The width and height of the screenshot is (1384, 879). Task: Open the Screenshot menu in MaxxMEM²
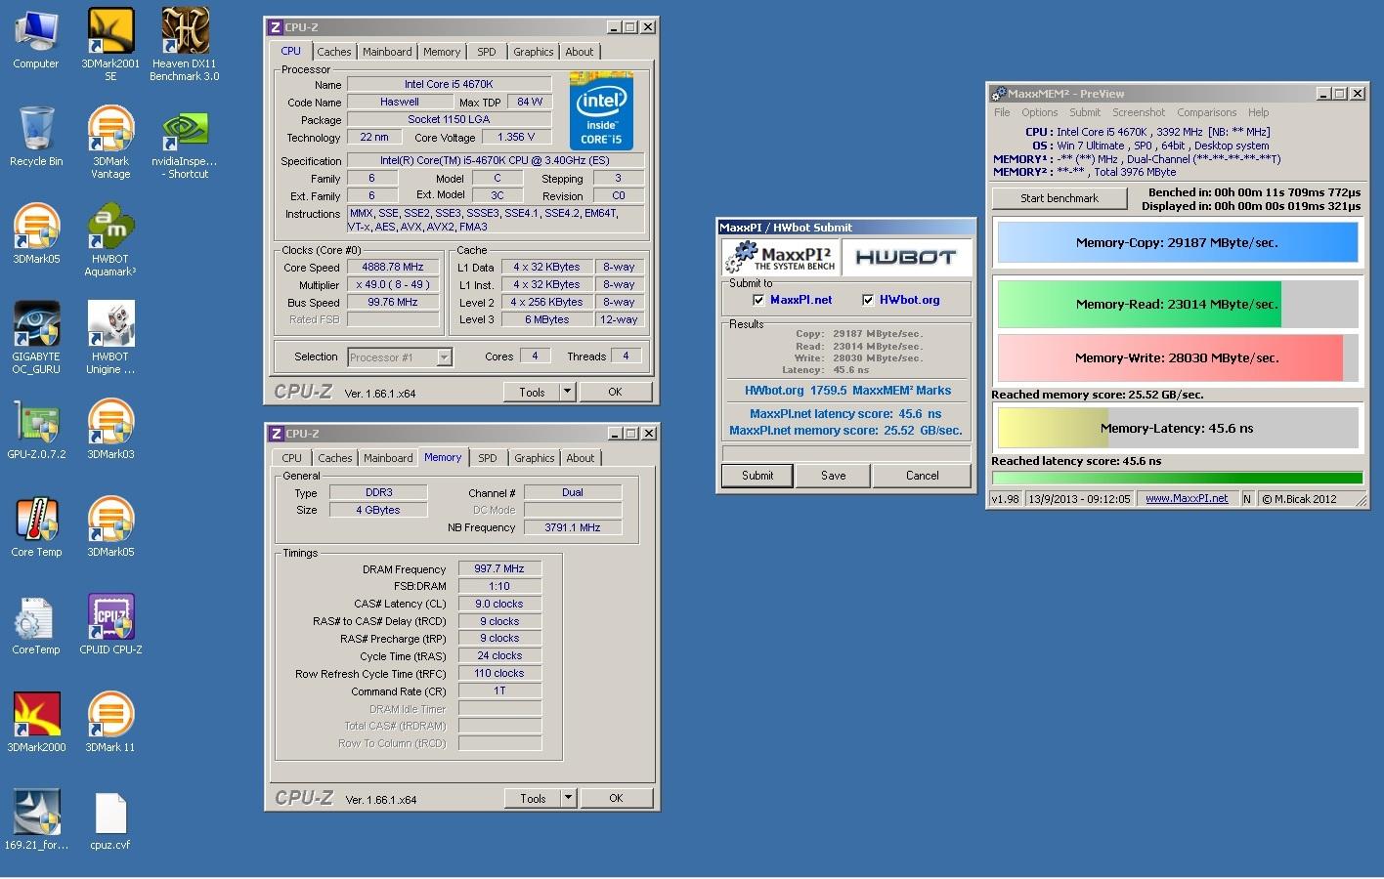[1139, 112]
